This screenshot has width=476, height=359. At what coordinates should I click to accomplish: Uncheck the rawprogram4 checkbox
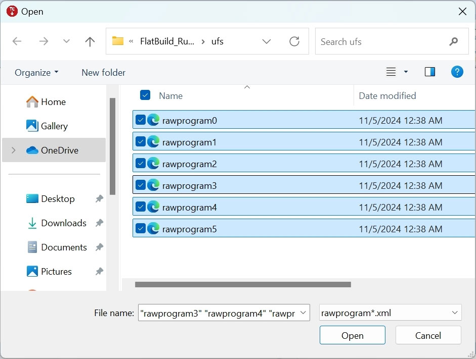pos(141,207)
